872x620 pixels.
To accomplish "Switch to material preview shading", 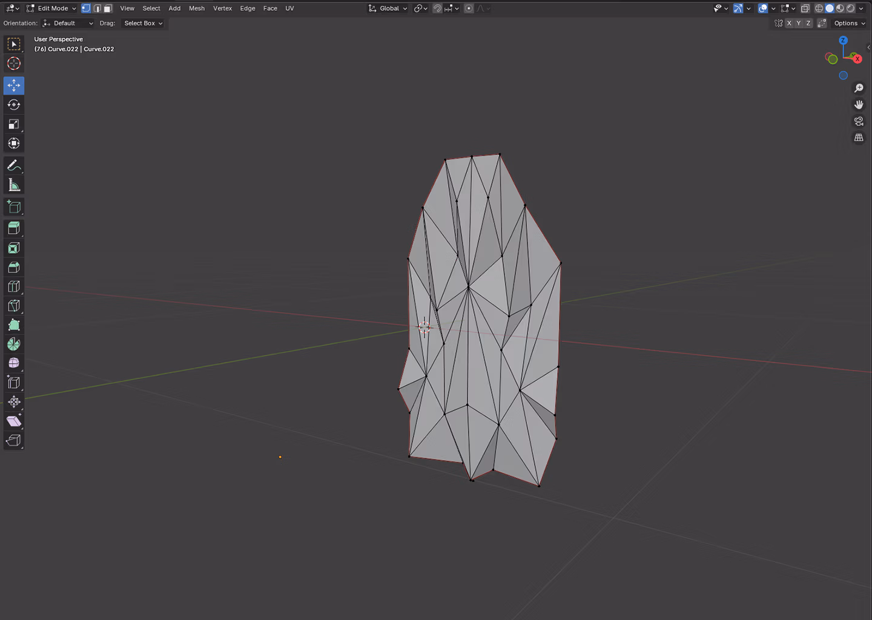I will click(841, 8).
